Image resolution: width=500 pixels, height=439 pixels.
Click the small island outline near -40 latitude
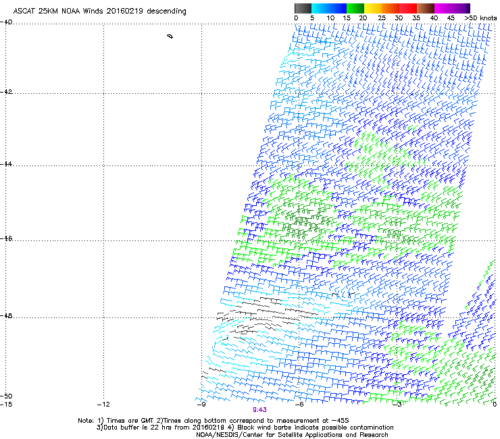170,36
